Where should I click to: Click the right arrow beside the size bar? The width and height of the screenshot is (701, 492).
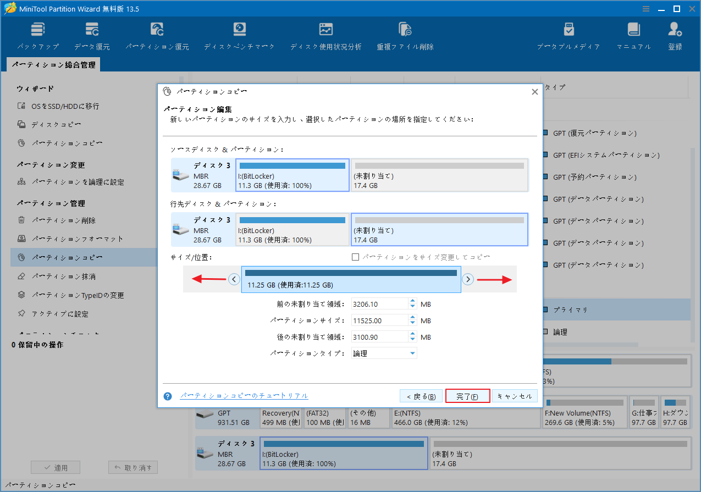click(468, 279)
